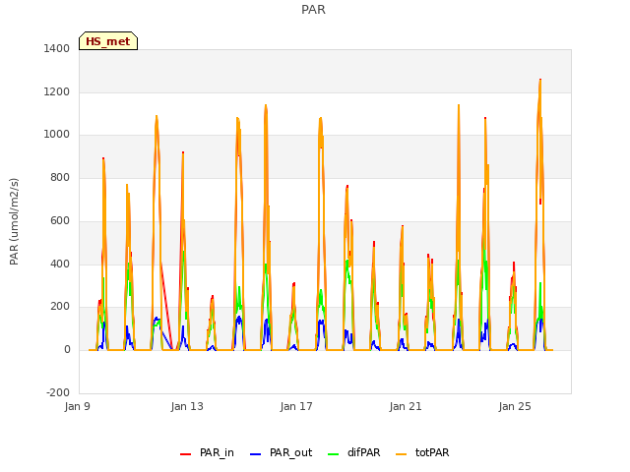Click the Jan 17 x-axis tick label
The width and height of the screenshot is (630, 472).
(x=296, y=406)
